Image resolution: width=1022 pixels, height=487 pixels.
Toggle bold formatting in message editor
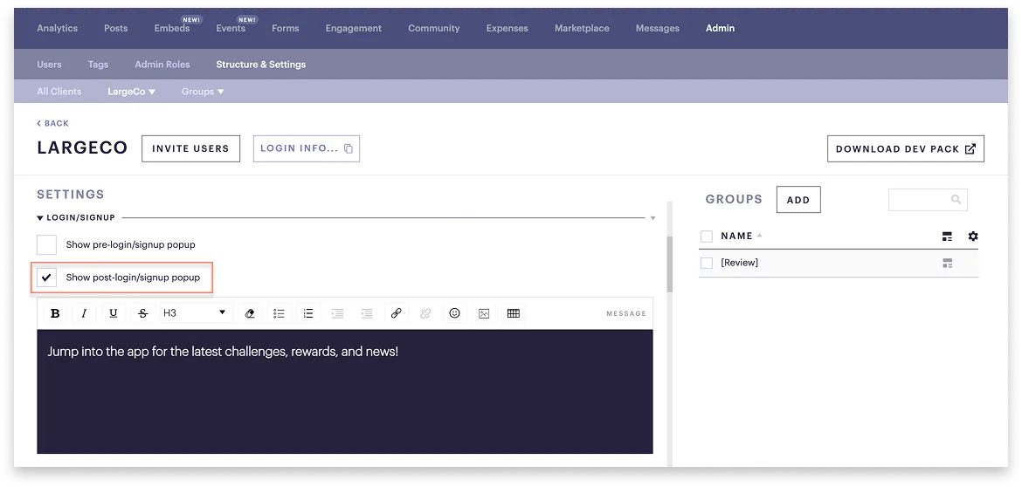point(55,313)
